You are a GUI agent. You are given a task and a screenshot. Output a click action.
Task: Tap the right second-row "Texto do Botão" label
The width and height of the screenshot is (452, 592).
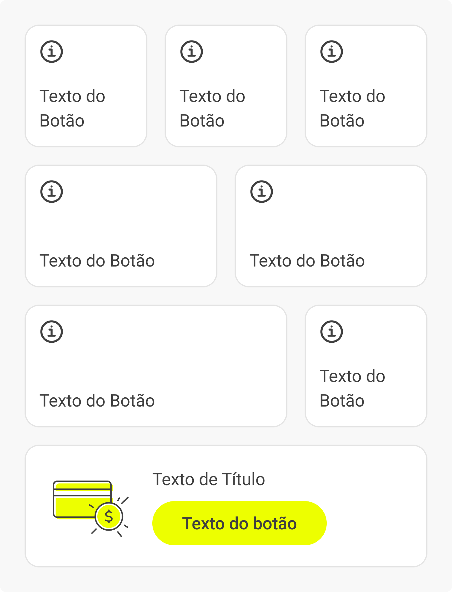click(x=307, y=261)
